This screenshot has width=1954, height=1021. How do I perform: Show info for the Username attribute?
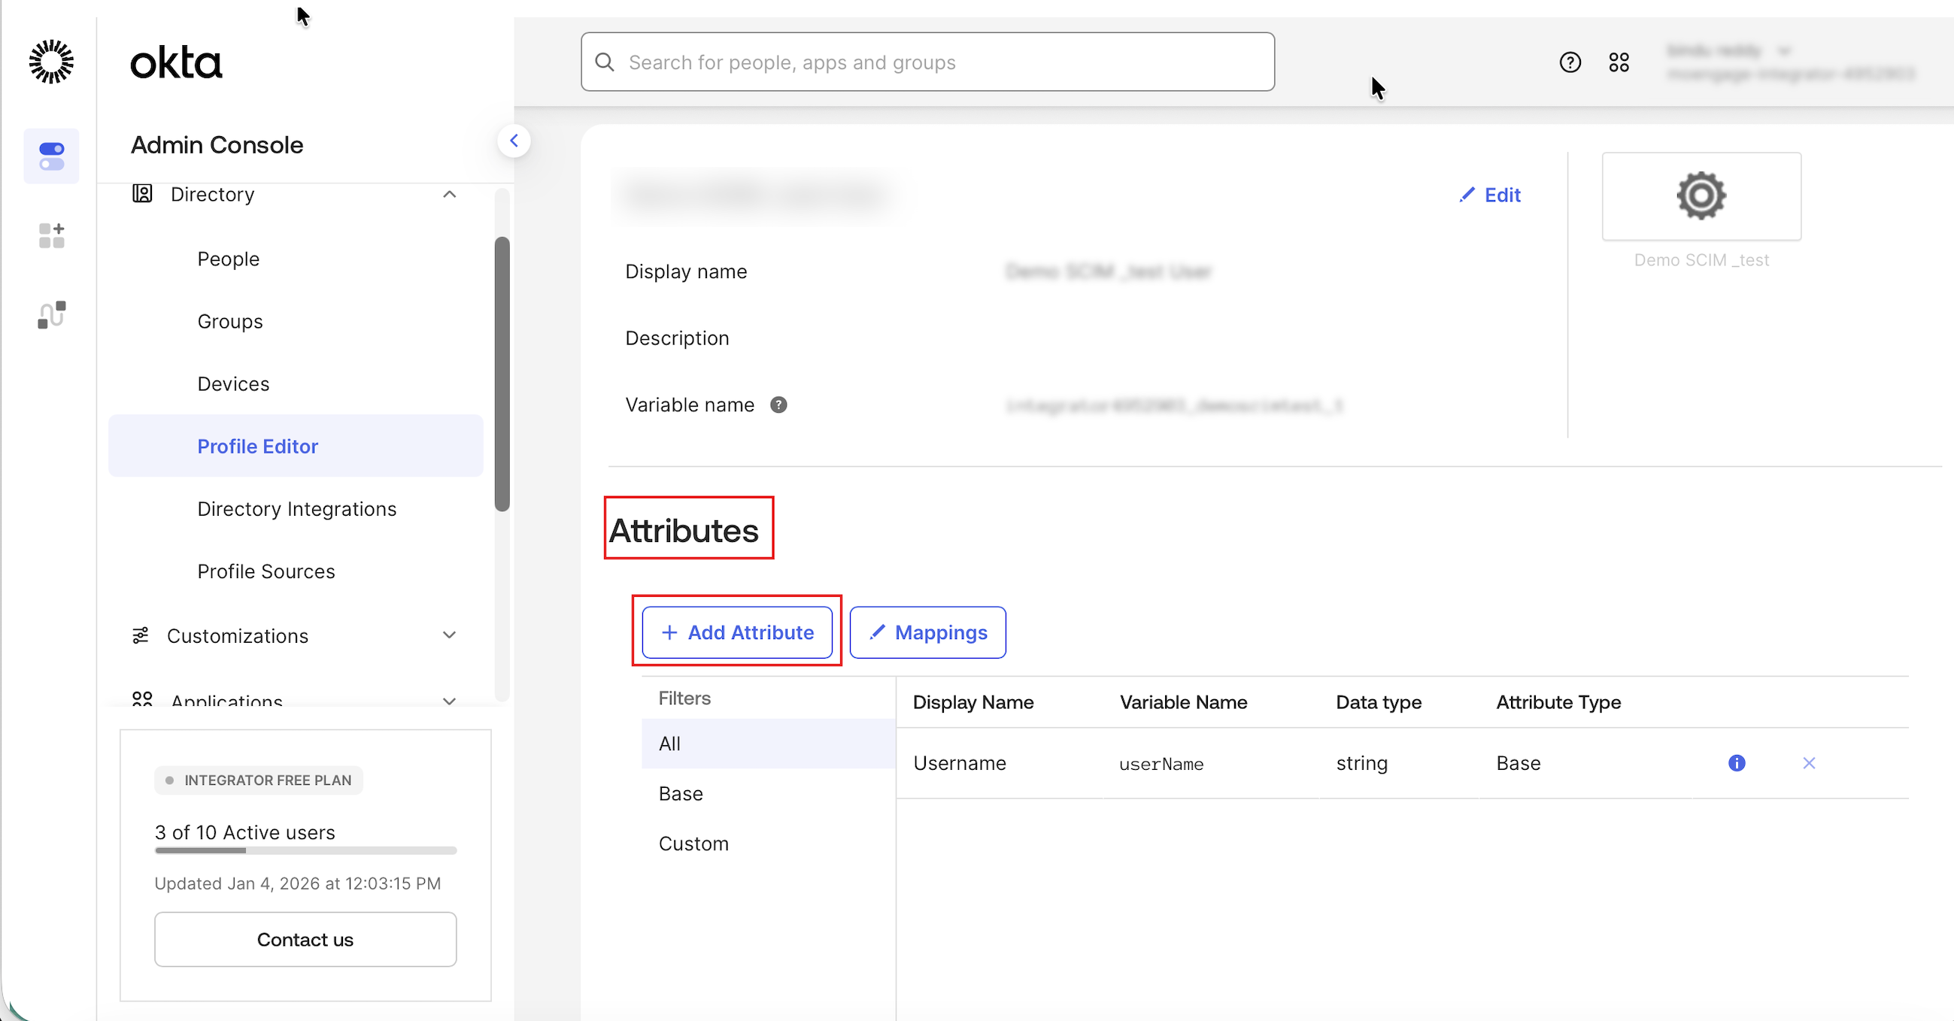point(1737,763)
